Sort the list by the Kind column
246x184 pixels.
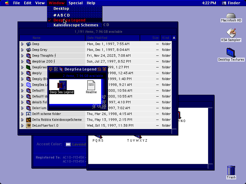pyautogui.click(x=166, y=38)
